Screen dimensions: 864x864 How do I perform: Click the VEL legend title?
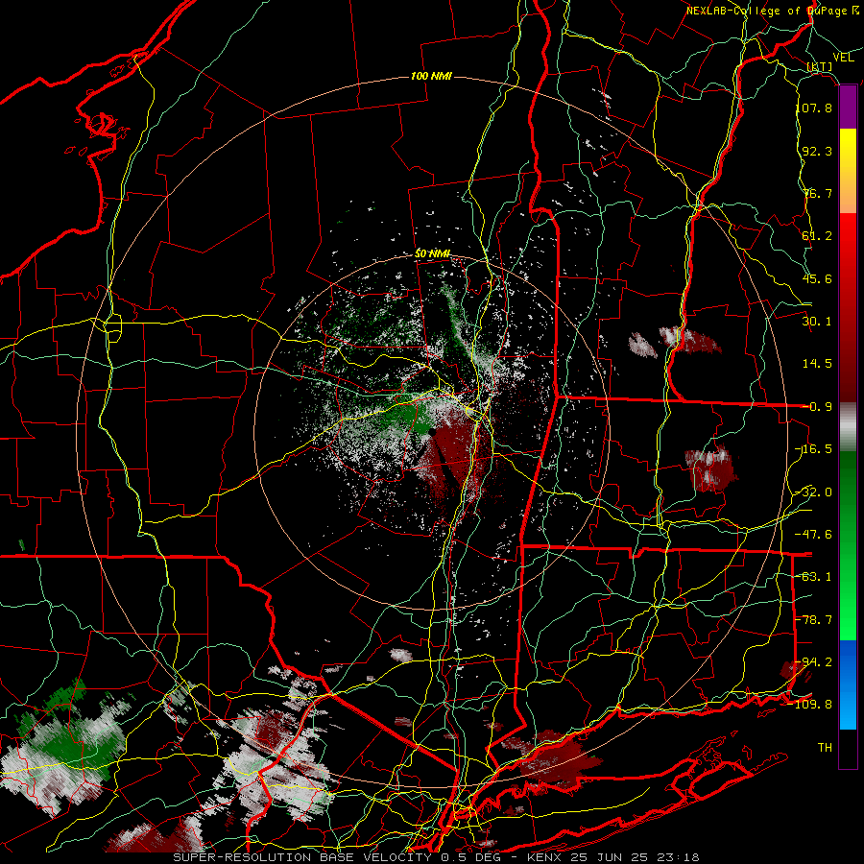[843, 58]
